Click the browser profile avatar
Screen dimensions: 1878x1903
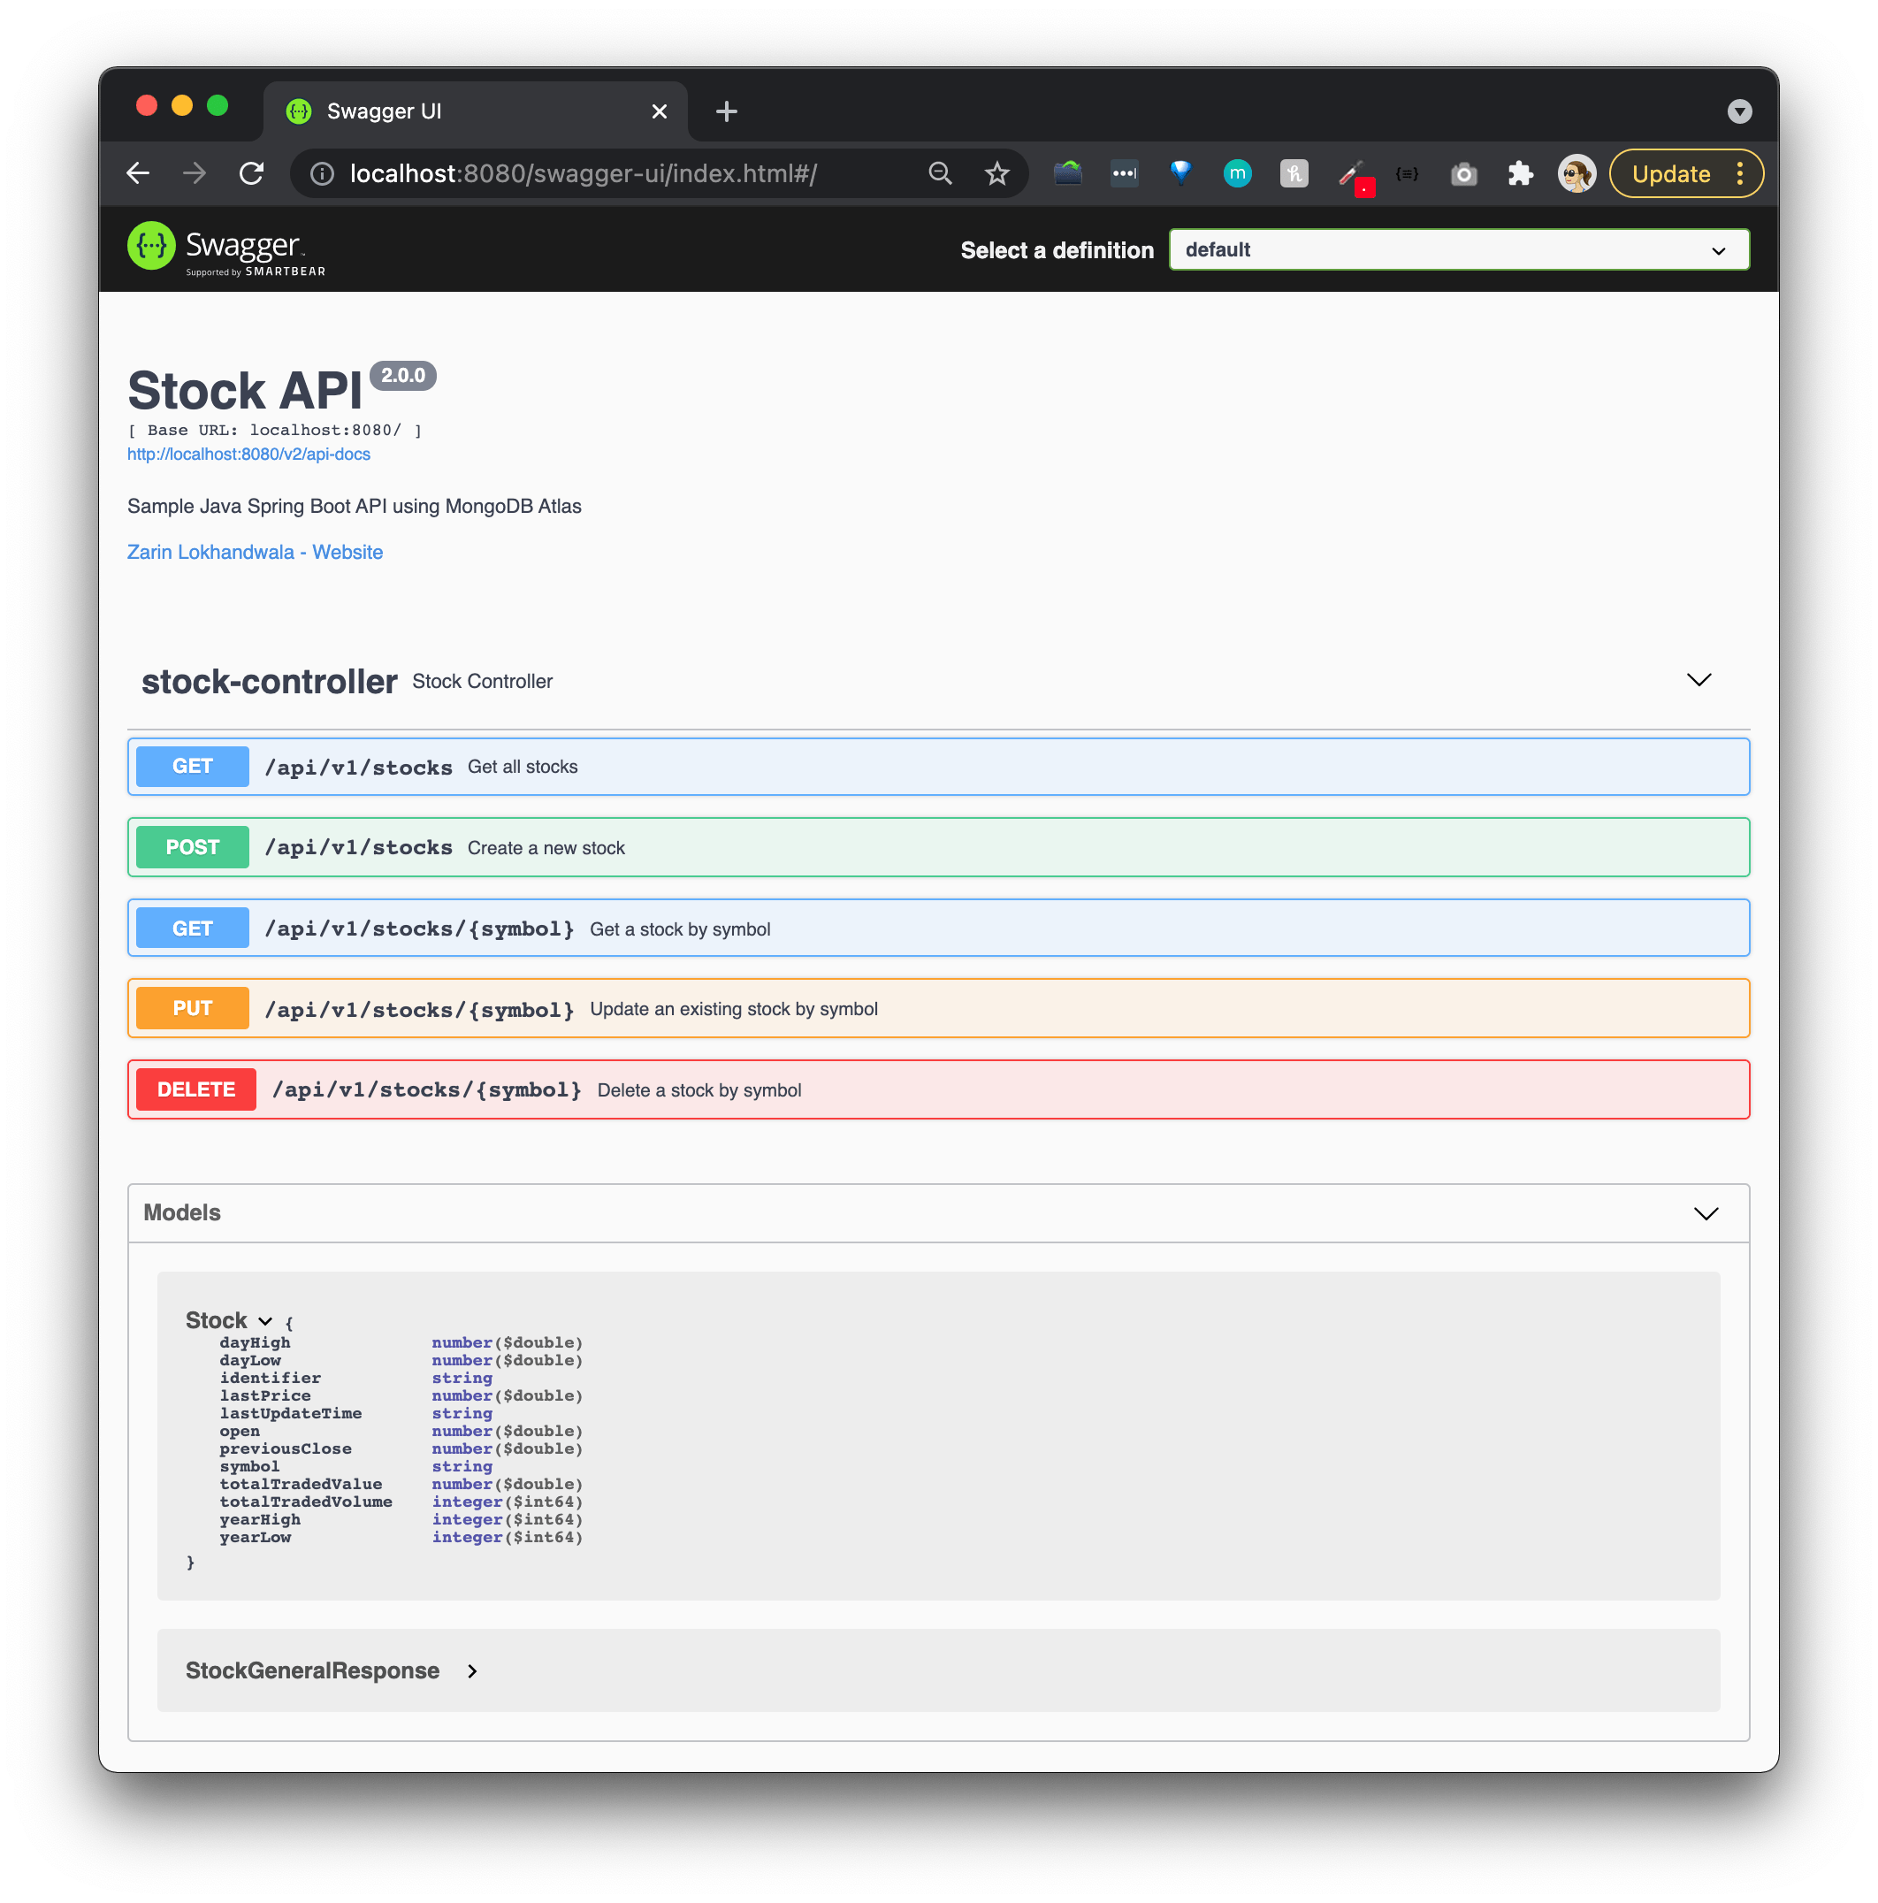[1575, 173]
